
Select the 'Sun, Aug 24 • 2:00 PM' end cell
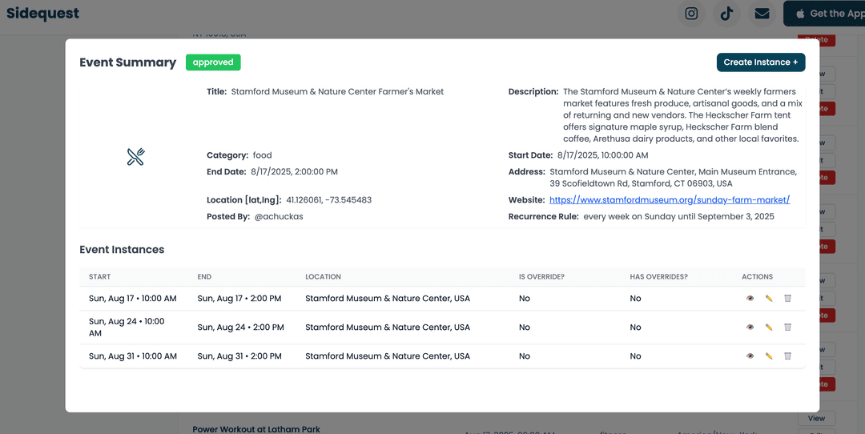click(240, 327)
